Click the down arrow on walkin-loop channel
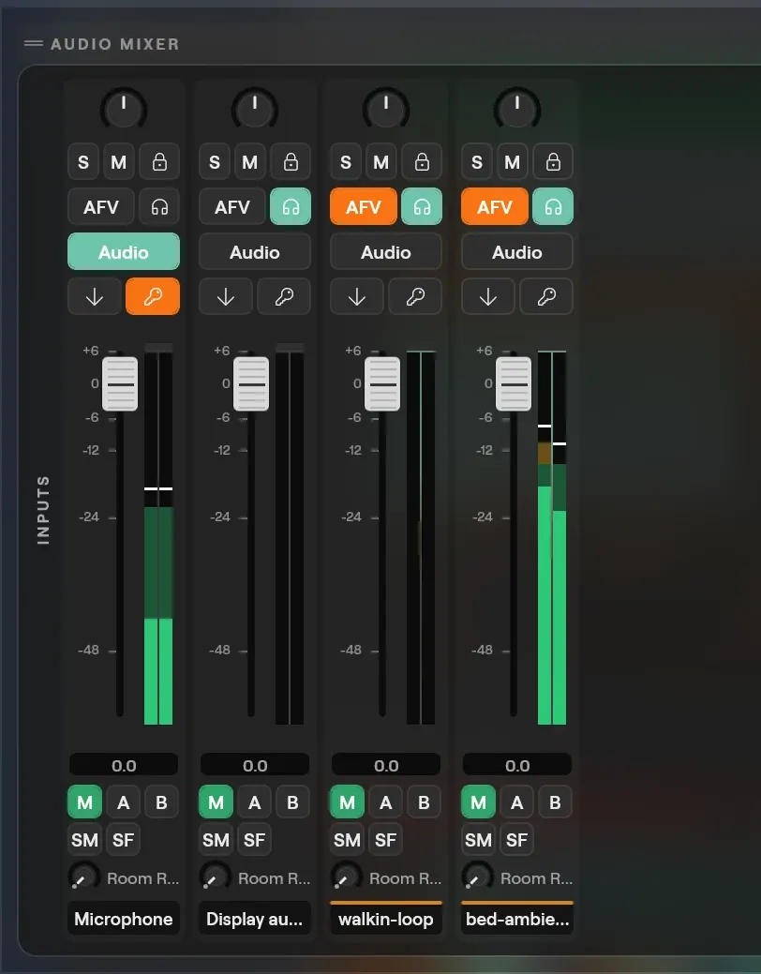 (x=356, y=297)
